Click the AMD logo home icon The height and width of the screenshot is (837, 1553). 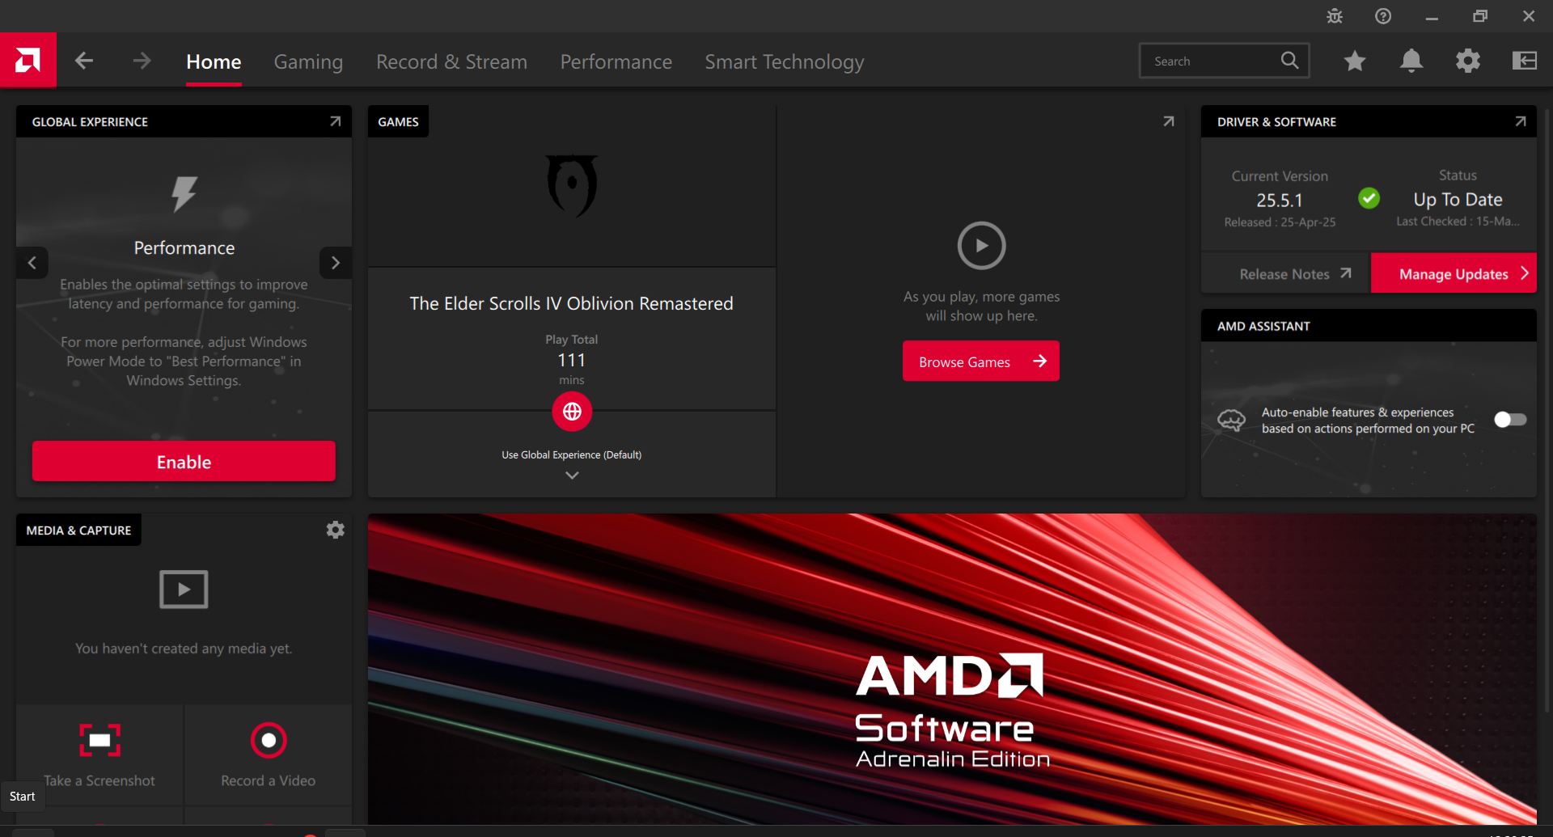click(x=28, y=61)
